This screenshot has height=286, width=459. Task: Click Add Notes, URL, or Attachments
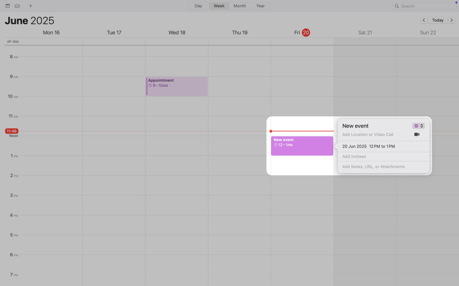pyautogui.click(x=373, y=167)
